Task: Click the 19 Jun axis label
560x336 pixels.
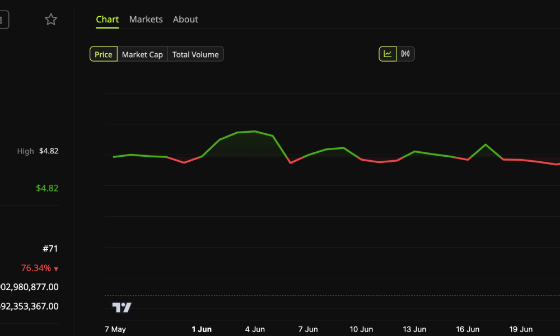Action: click(521, 329)
